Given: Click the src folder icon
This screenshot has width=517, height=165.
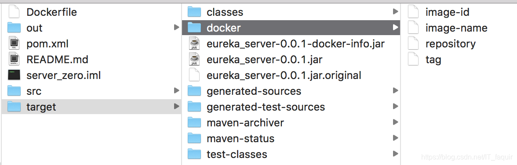Looking at the screenshot, I should pos(14,91).
